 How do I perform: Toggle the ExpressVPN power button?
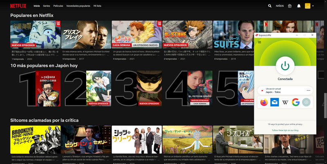click(285, 66)
